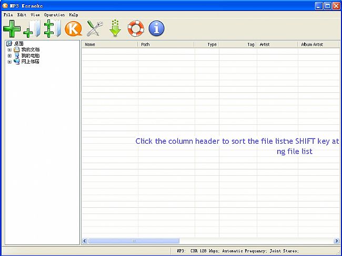Open the Help menu

pyautogui.click(x=74, y=15)
